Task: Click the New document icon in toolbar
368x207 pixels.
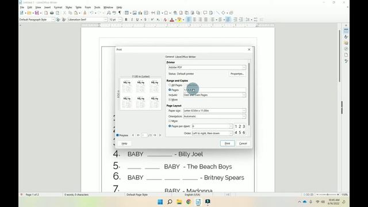Action: (22, 13)
